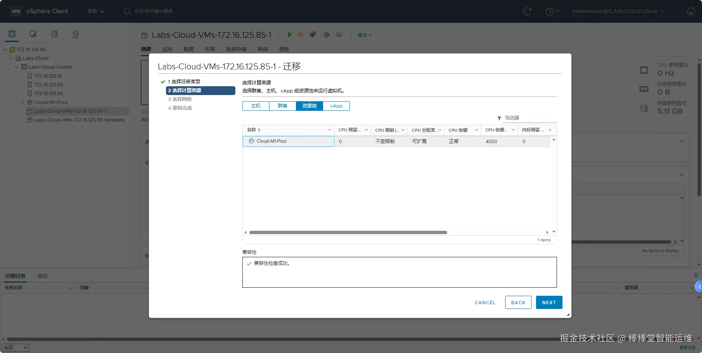Collapse the 172.16.125.80 tree node
The width and height of the screenshot is (702, 353).
(x=5, y=50)
